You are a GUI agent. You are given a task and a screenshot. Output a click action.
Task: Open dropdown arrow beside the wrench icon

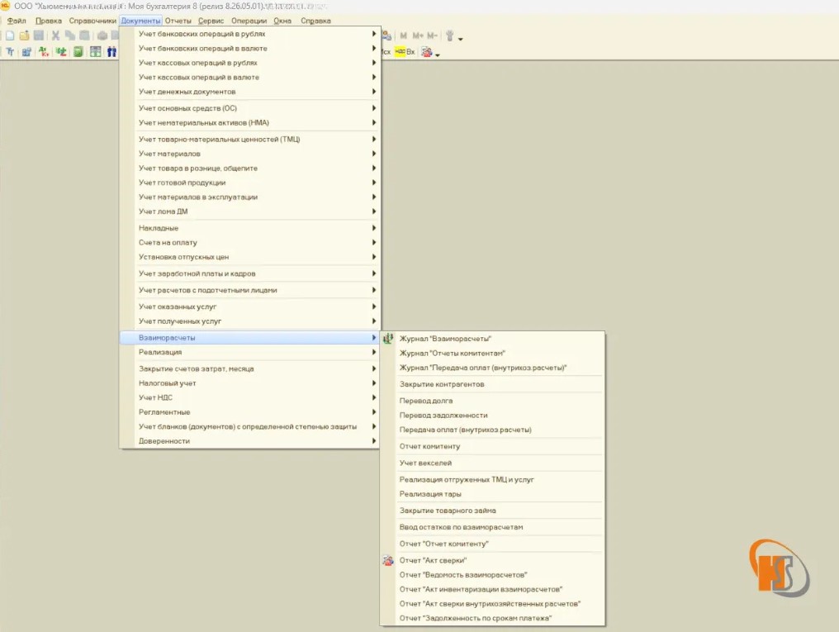click(460, 39)
